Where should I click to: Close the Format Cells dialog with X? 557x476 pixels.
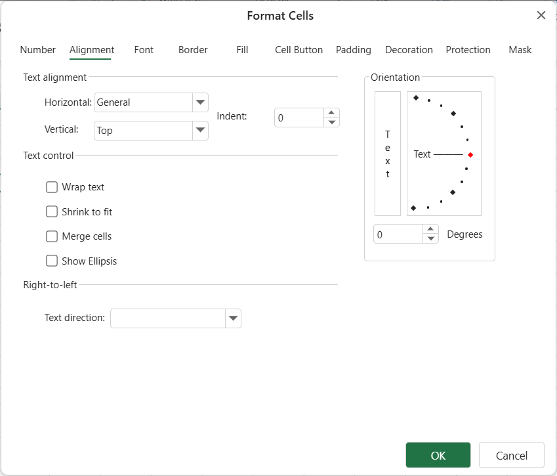(x=541, y=16)
